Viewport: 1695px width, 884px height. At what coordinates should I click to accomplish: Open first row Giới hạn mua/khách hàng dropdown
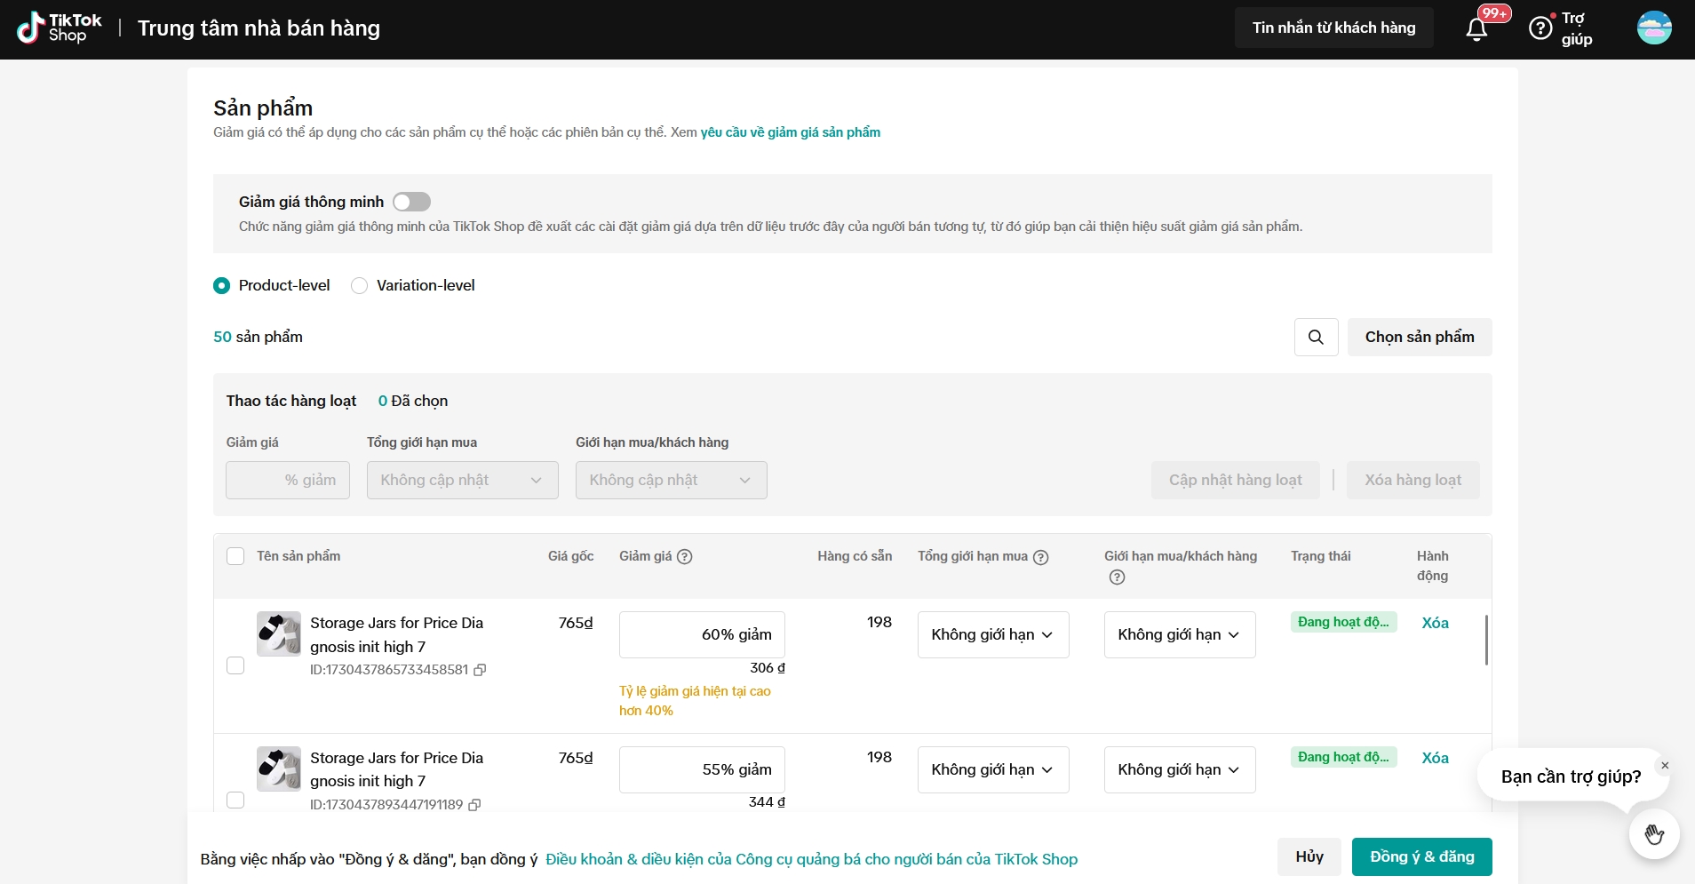tap(1179, 634)
